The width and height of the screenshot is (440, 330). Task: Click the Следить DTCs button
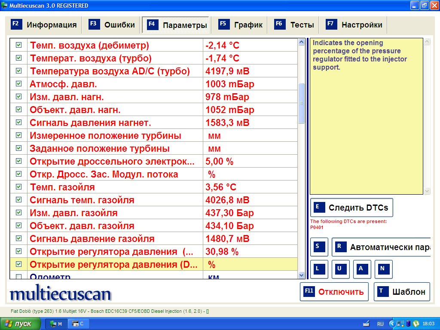pos(351,208)
